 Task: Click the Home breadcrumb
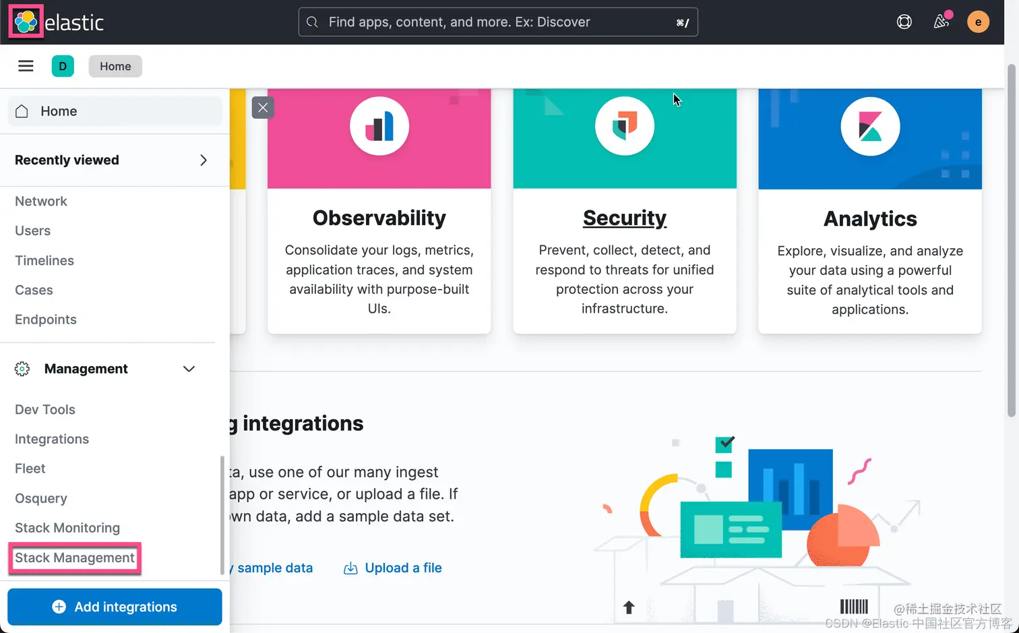[115, 66]
